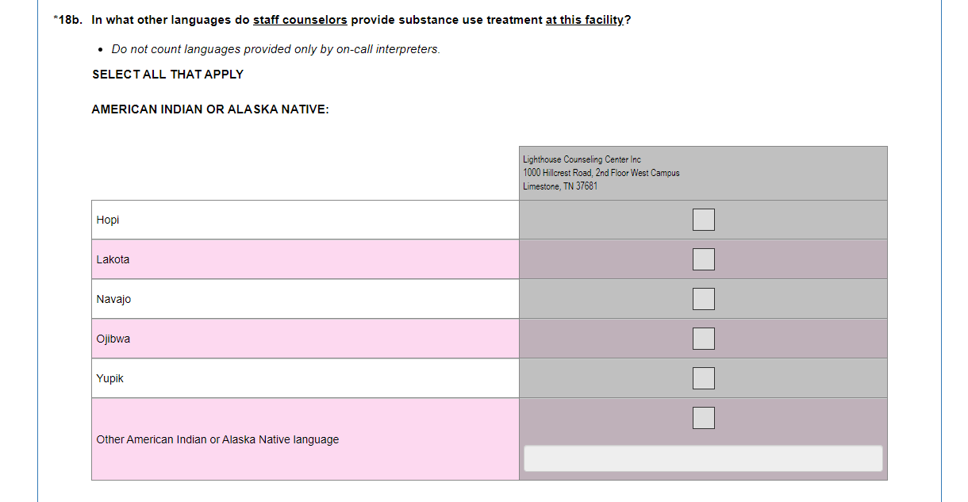Click the 'SELECT ALL THAT APPLY' instruction

167,75
